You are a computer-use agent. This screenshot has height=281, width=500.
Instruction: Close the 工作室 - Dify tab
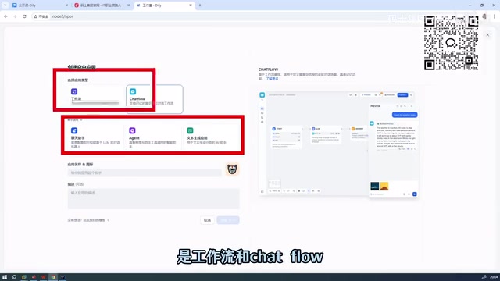tap(191, 5)
